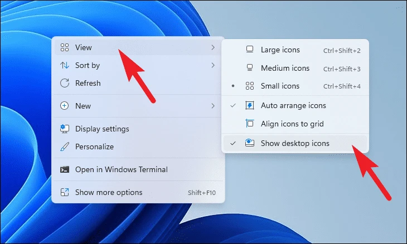Expand the New submenu chevron
This screenshot has height=244, width=407.
[x=213, y=106]
